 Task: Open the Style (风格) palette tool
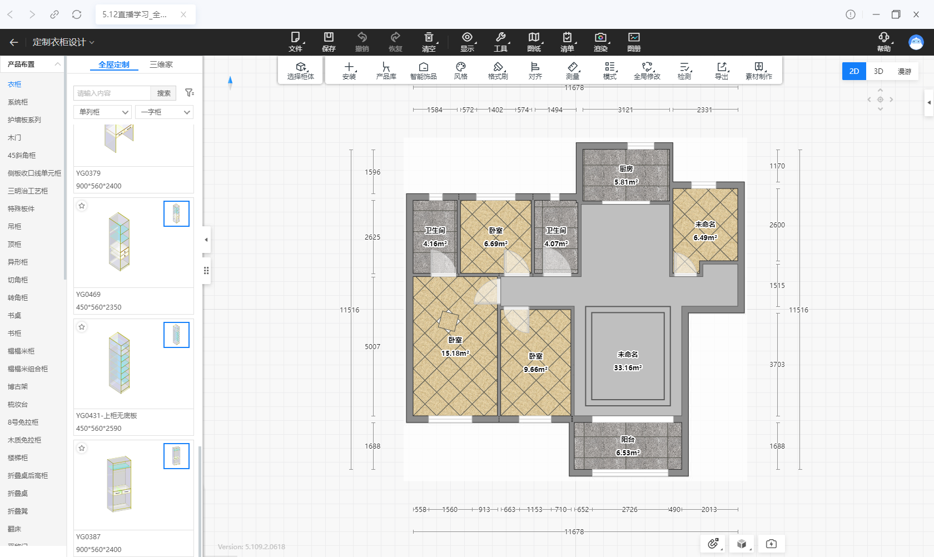pyautogui.click(x=461, y=71)
